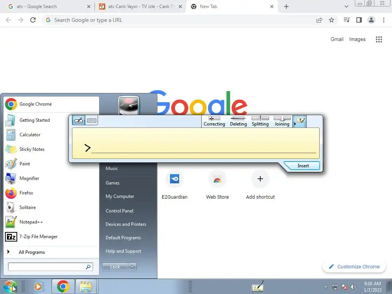Bookmark this tab with star icon
Screen dimensions: 392x294
point(332,20)
